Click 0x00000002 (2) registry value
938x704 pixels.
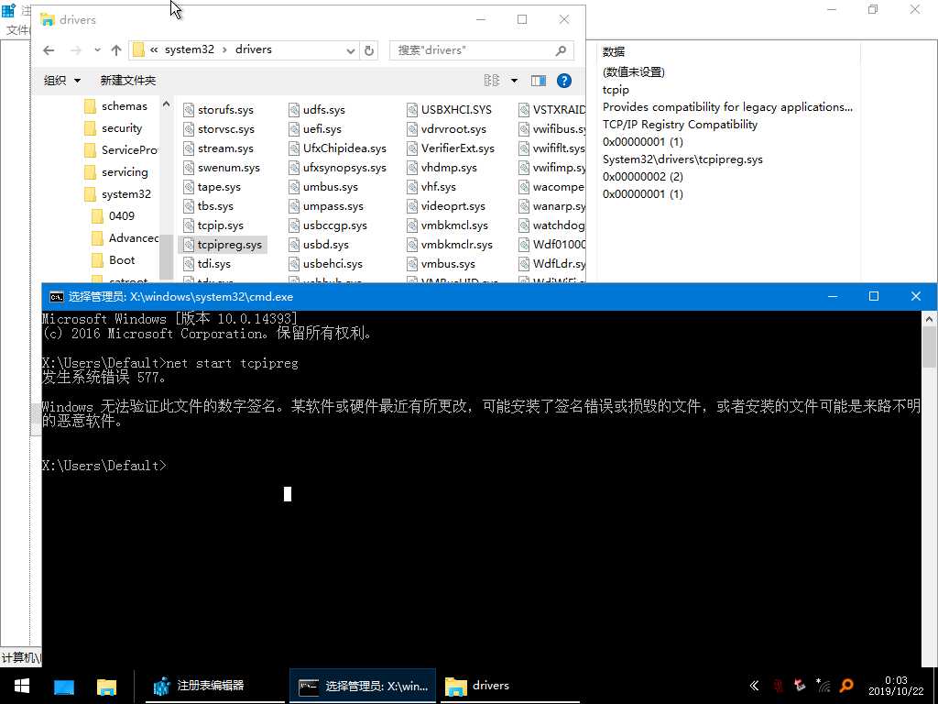(x=642, y=177)
